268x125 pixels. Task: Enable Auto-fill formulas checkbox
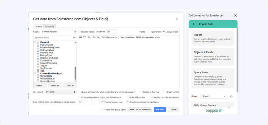127,97
